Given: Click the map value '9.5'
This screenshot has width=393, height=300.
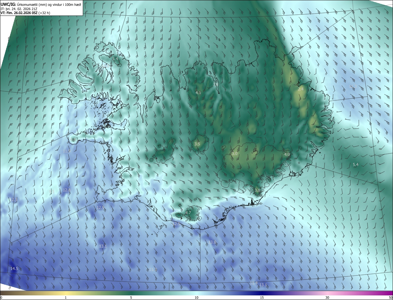Looking at the screenshot, I should pyautogui.click(x=52, y=191).
